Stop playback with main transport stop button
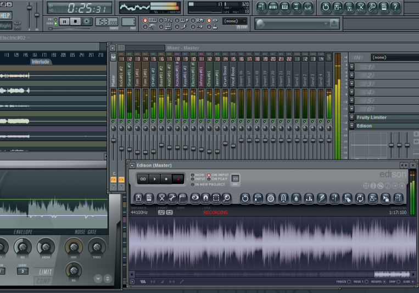Screen dimensions: 419x293 [x=75, y=21]
